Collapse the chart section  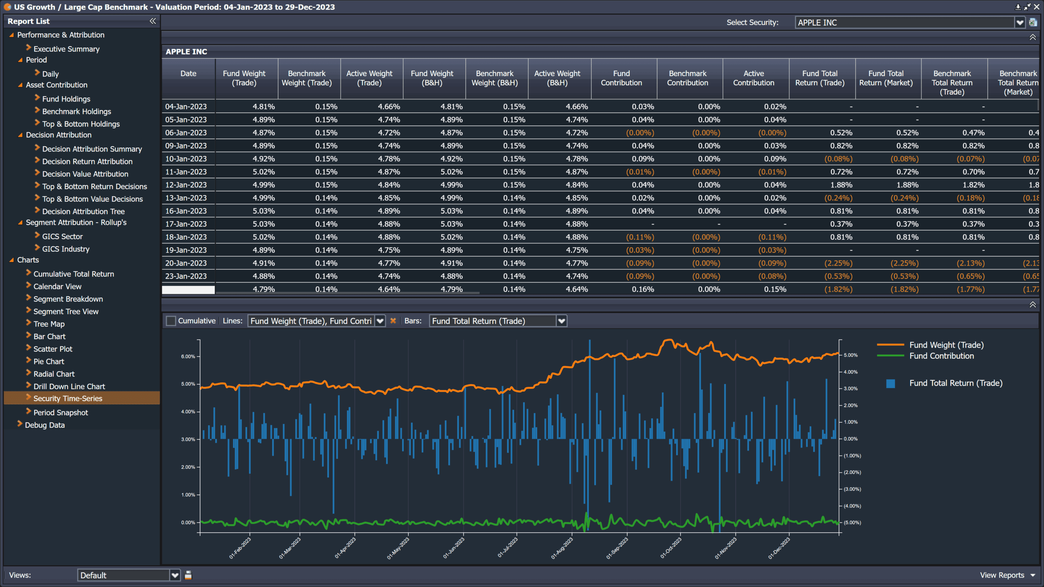click(x=1033, y=305)
